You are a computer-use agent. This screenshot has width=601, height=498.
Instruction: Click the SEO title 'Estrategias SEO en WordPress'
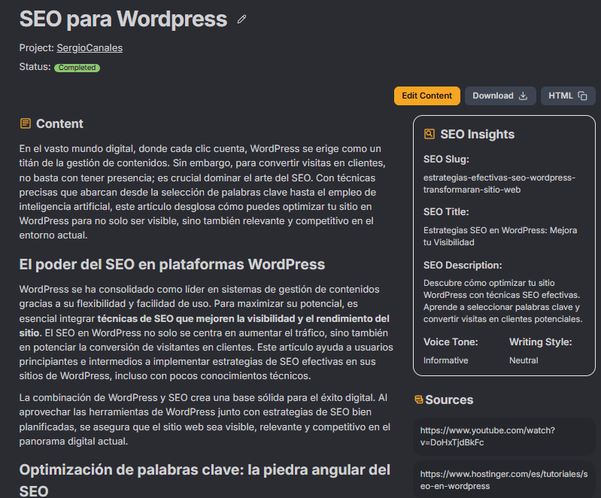click(x=499, y=236)
